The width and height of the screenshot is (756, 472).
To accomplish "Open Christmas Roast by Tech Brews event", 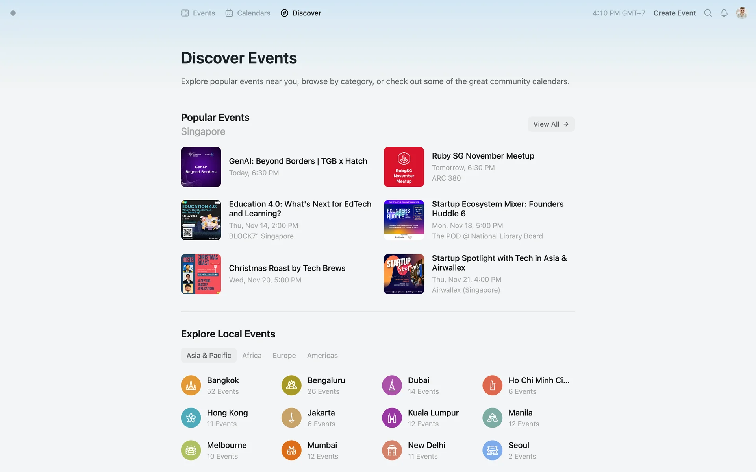I will coord(287,268).
